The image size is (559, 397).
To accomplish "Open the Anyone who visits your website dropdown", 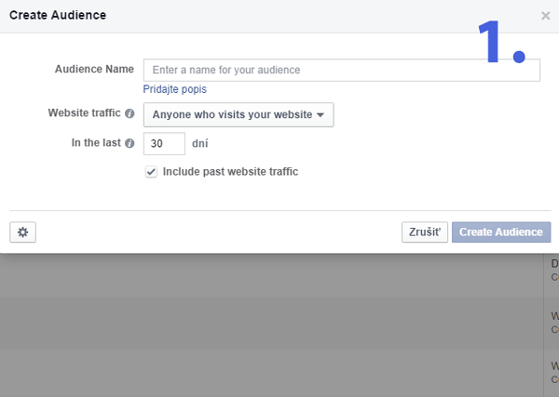I will click(239, 114).
